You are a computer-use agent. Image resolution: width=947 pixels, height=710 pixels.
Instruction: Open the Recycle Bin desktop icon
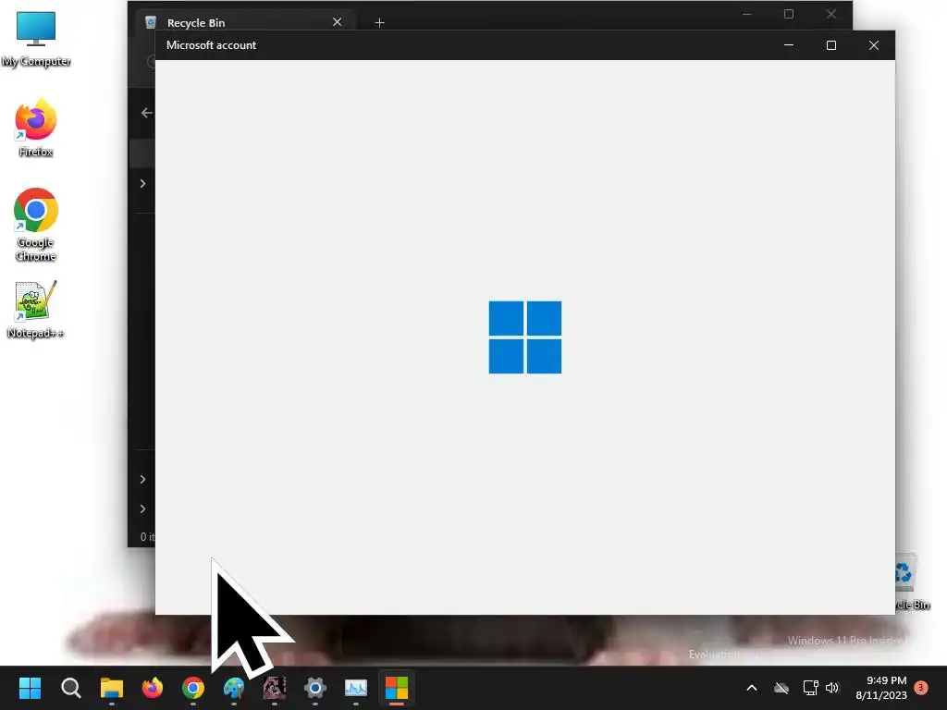pyautogui.click(x=911, y=582)
